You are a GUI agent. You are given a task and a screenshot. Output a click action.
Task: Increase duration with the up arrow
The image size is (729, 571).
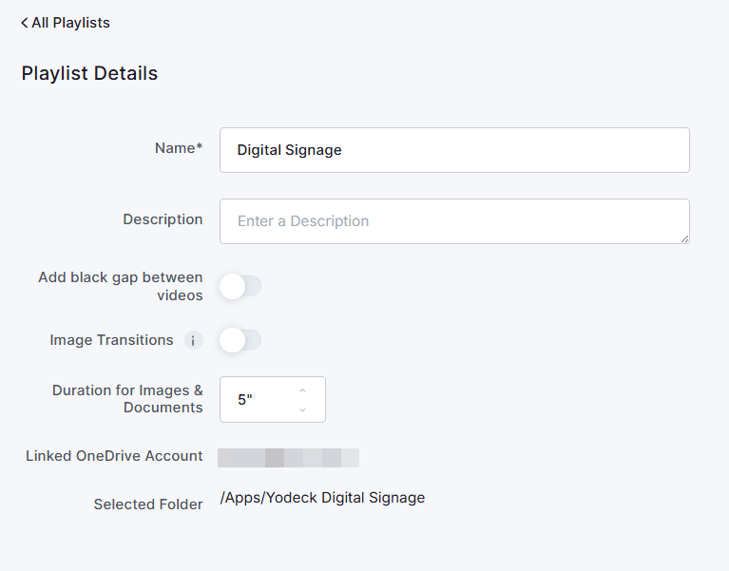302,390
